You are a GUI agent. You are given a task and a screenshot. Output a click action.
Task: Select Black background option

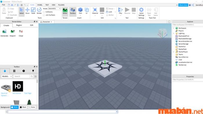[x=23, y=107]
